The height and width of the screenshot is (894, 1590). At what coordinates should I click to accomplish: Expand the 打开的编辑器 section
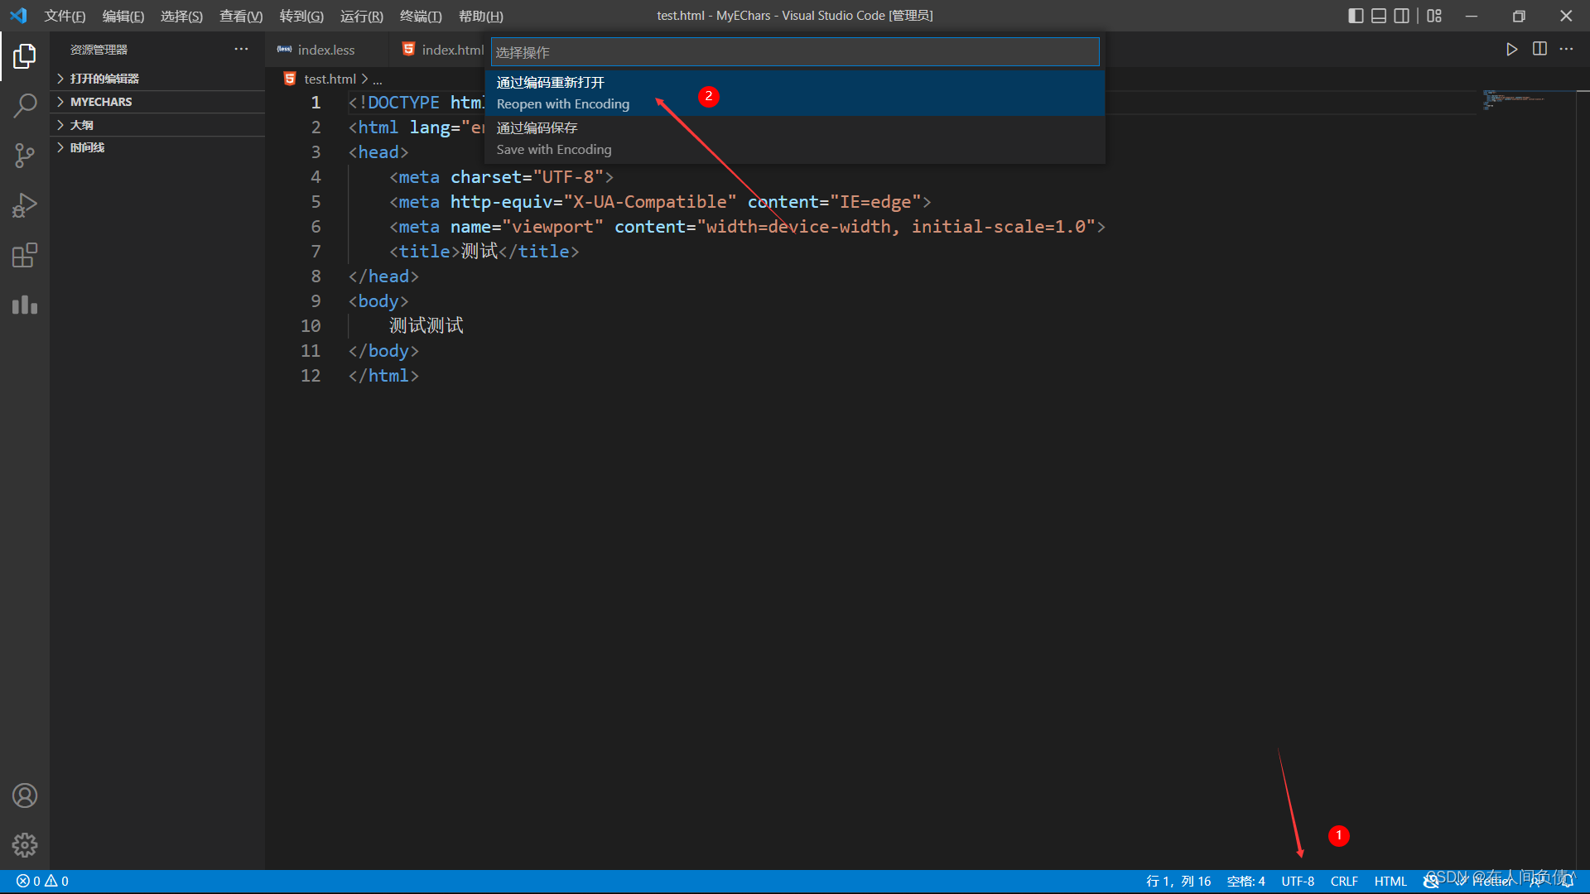pos(157,79)
